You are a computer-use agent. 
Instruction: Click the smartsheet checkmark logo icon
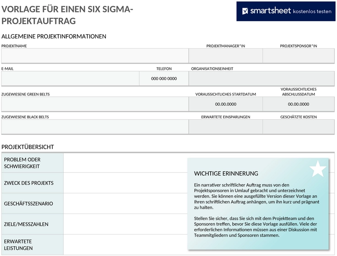tap(245, 11)
